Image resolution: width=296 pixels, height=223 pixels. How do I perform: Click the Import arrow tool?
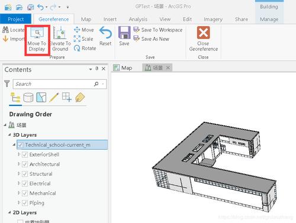point(13,39)
